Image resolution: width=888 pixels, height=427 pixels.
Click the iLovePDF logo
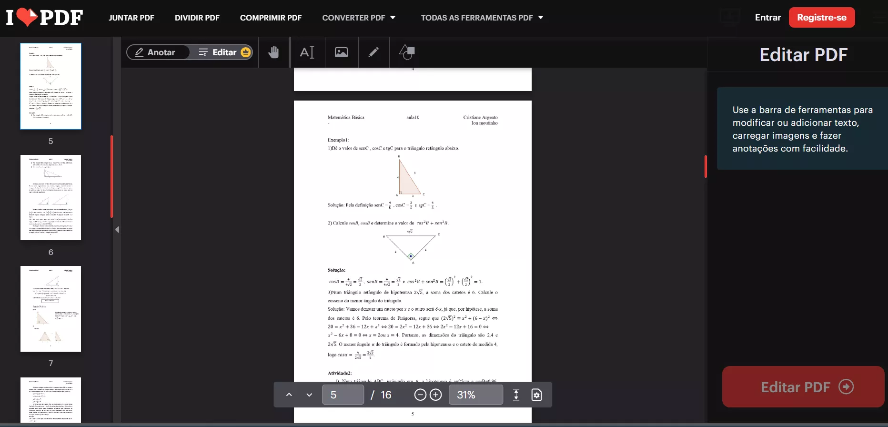pos(44,18)
